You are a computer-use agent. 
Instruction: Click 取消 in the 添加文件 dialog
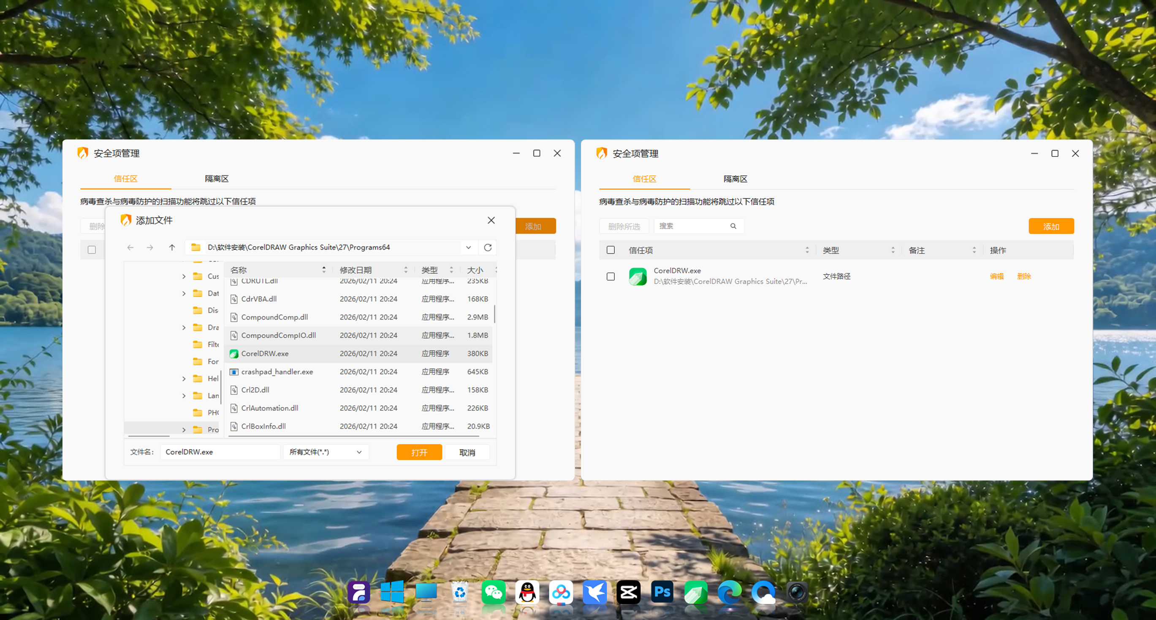click(467, 452)
